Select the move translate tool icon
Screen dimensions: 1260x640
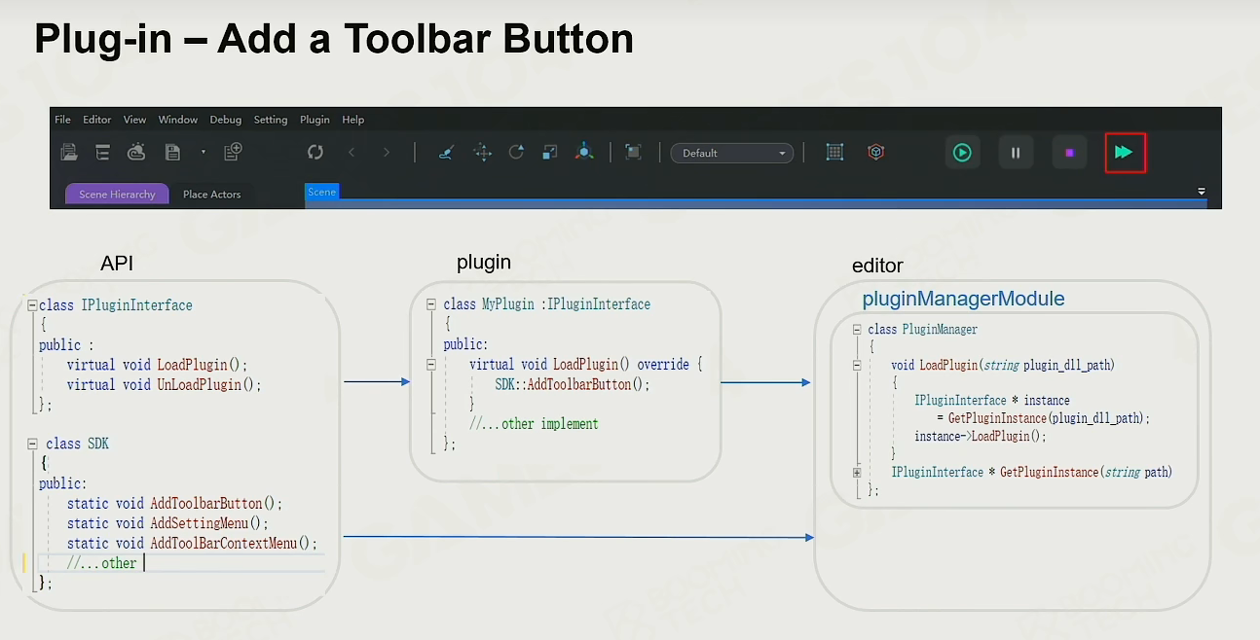(x=482, y=152)
